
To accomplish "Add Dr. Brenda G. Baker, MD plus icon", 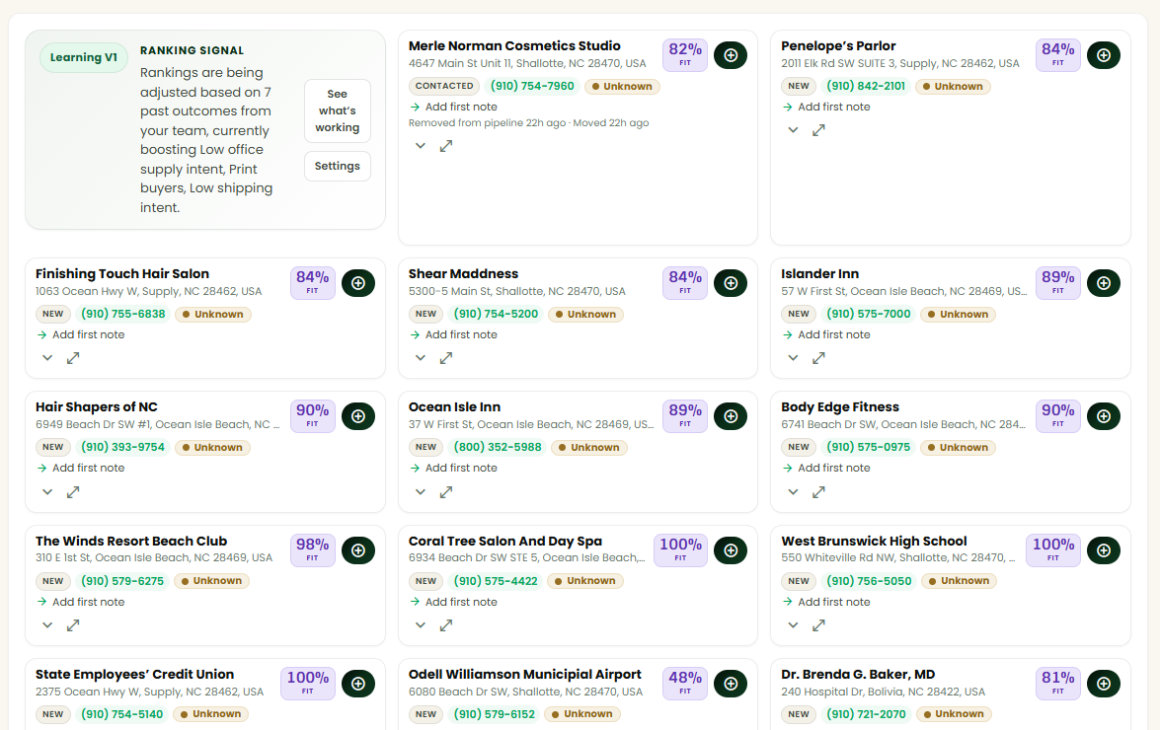I will [x=1103, y=684].
